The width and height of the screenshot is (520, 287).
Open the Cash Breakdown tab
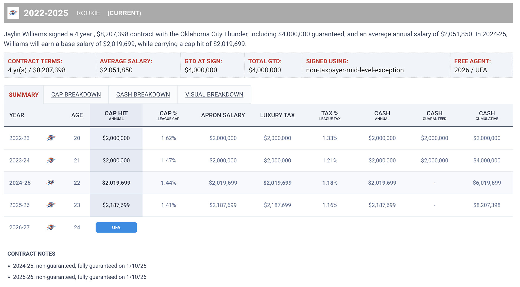[143, 94]
